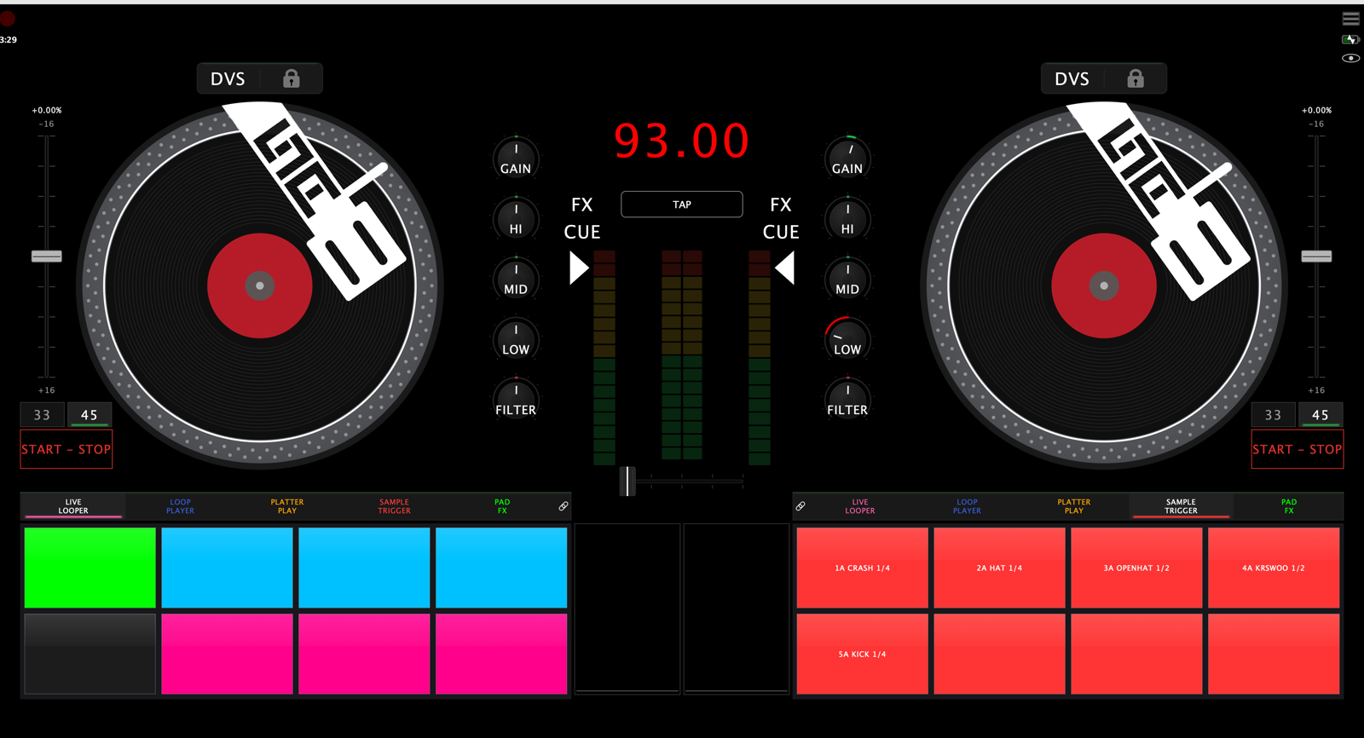Click the right deck lock icon

[1136, 78]
